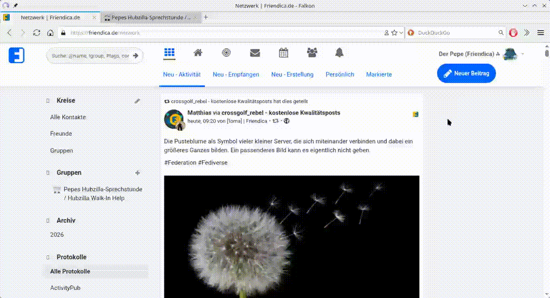The width and height of the screenshot is (550, 298).
Task: Select Alle Protokolle filter
Action: click(x=70, y=271)
